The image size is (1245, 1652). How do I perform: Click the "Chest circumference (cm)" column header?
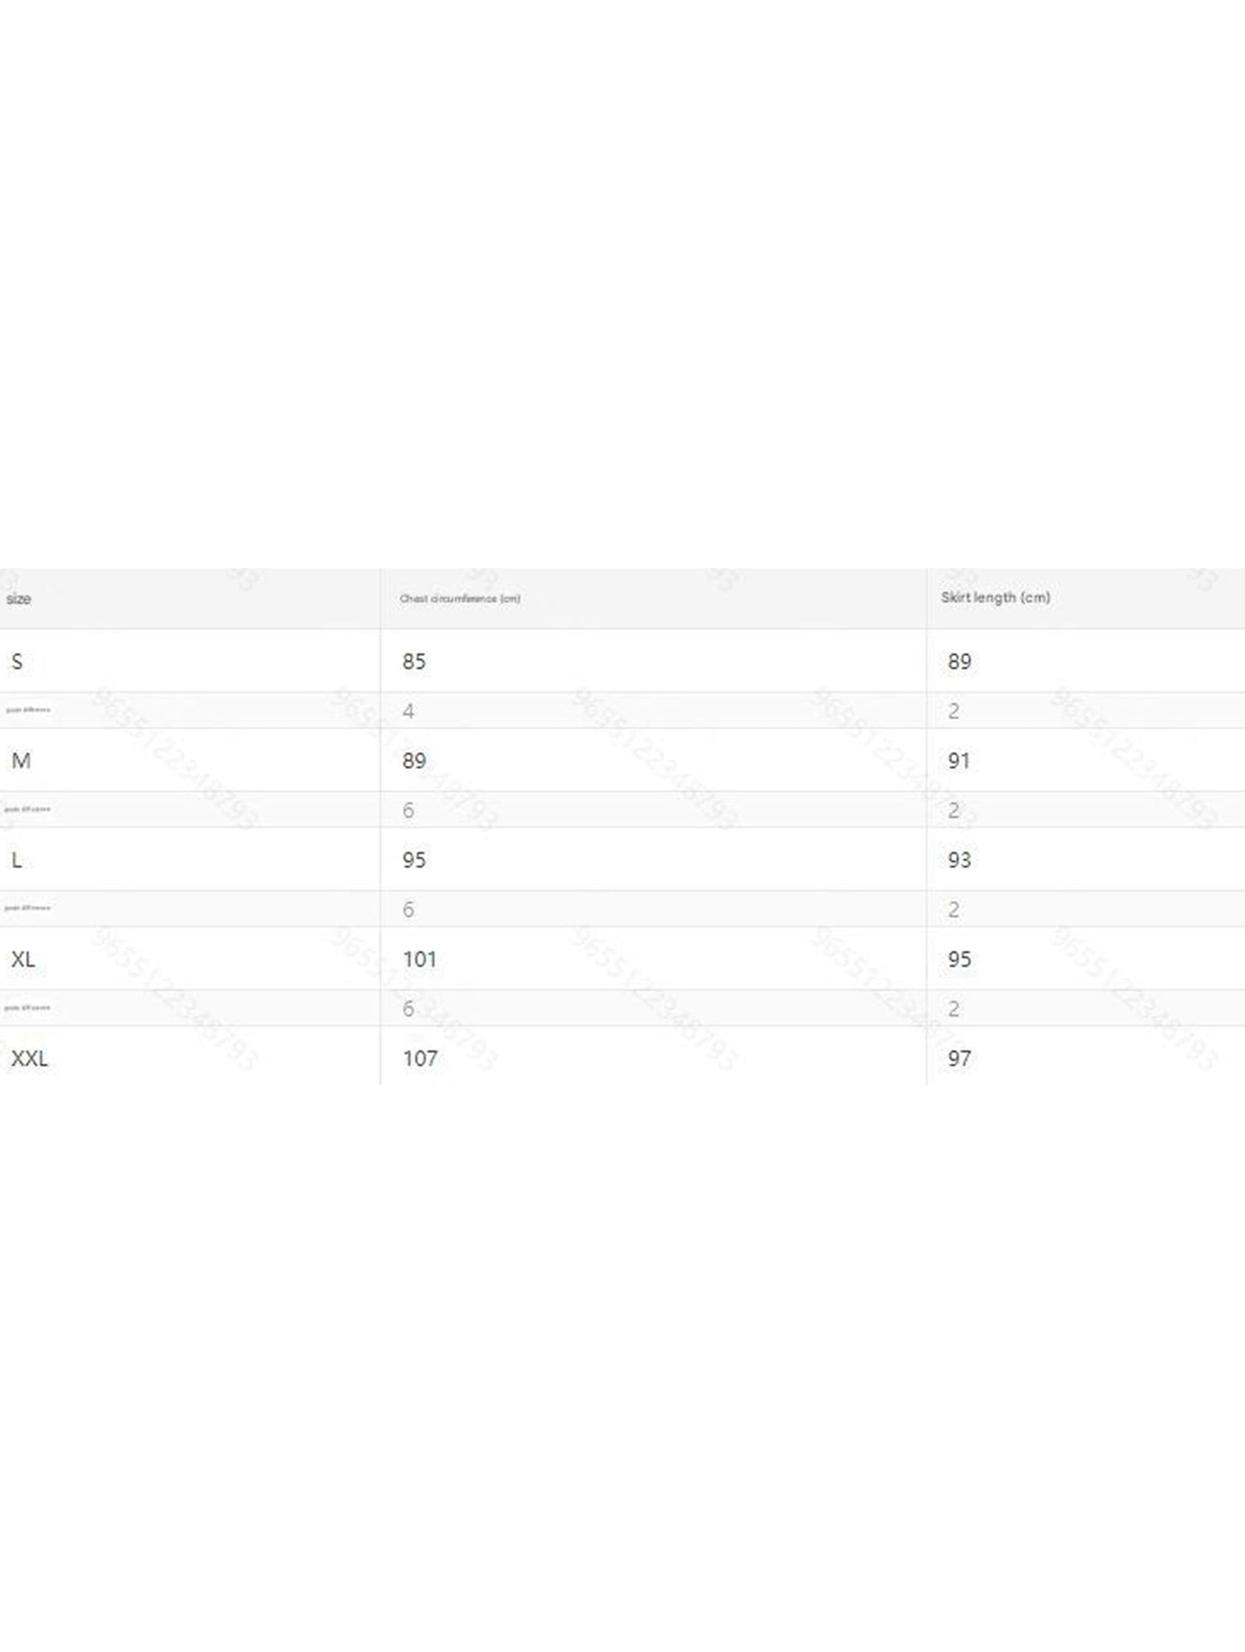tap(459, 599)
